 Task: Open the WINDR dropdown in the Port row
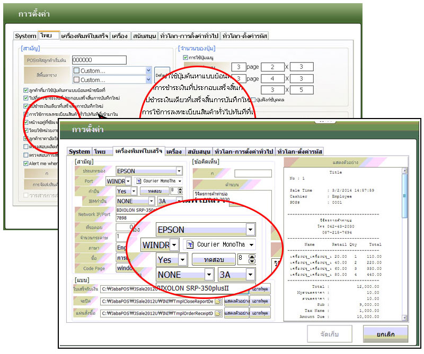(x=128, y=181)
